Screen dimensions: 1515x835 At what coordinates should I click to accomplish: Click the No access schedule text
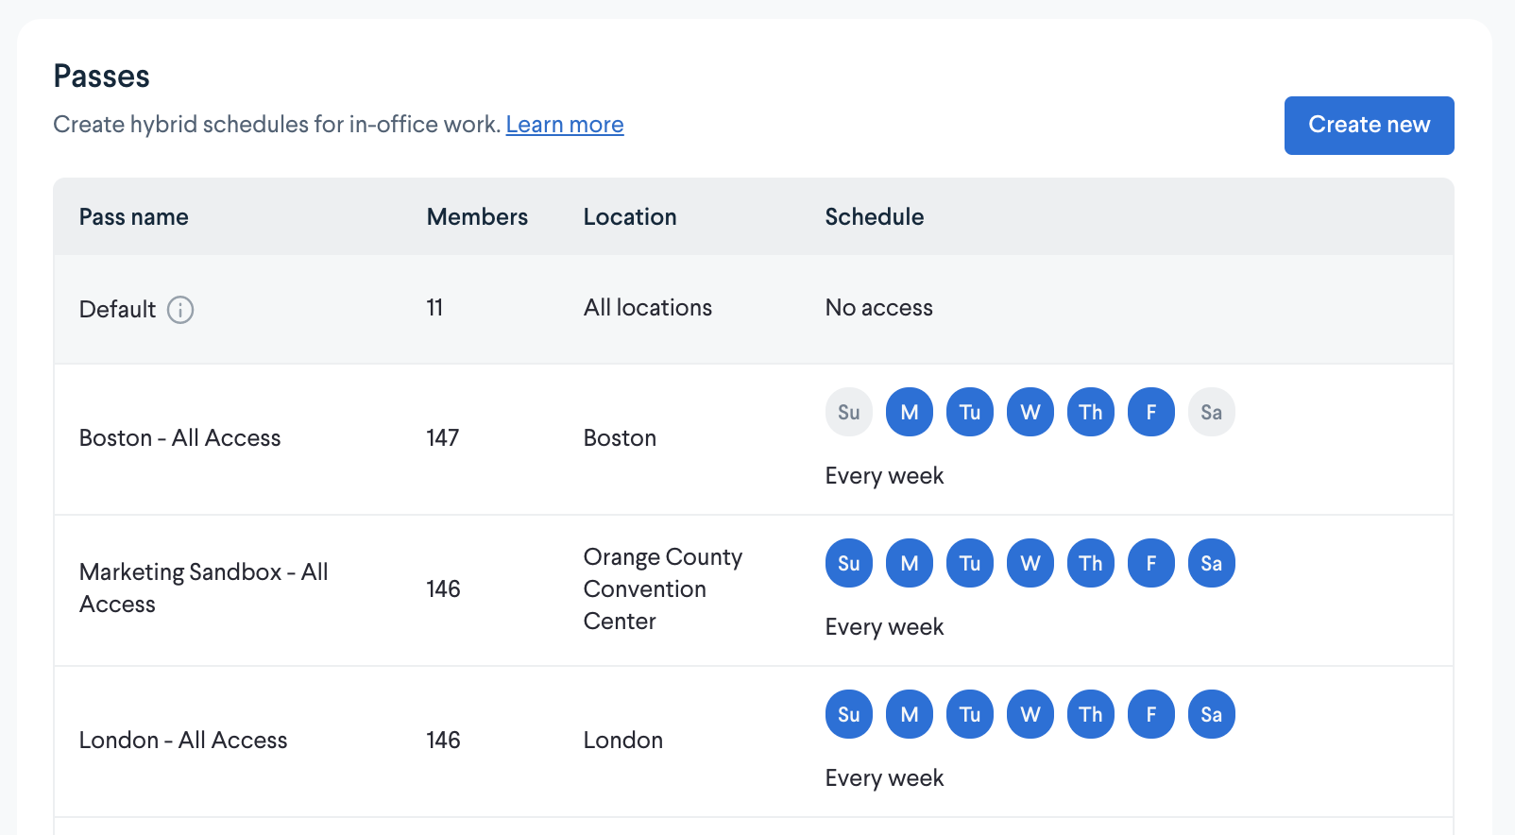pos(879,307)
